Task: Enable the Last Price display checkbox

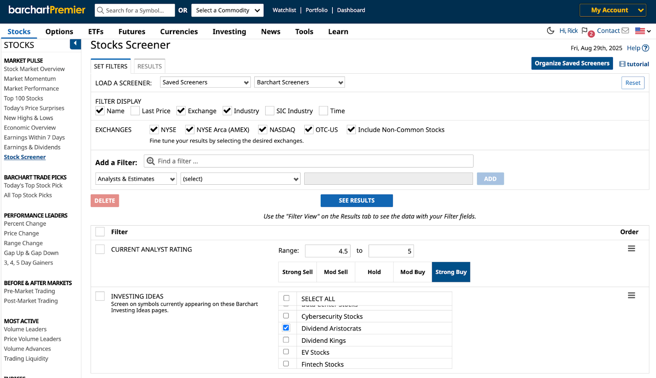Action: pos(135,111)
